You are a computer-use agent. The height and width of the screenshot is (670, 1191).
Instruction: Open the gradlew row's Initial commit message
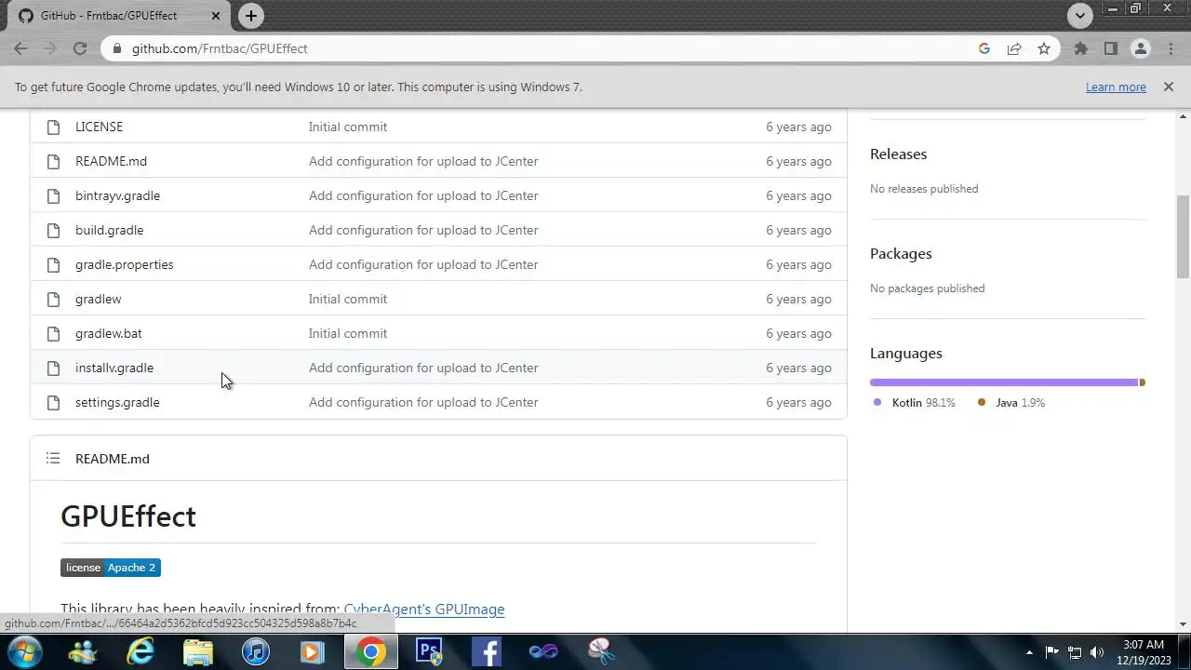tap(348, 299)
